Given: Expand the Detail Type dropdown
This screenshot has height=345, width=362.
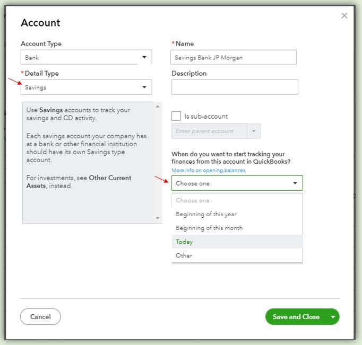Looking at the screenshot, I should pos(86,87).
